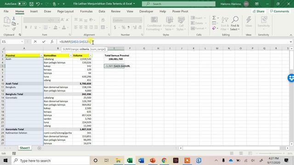Add new sheet with plus icon
This screenshot has height=165, width=294.
(x=39, y=148)
